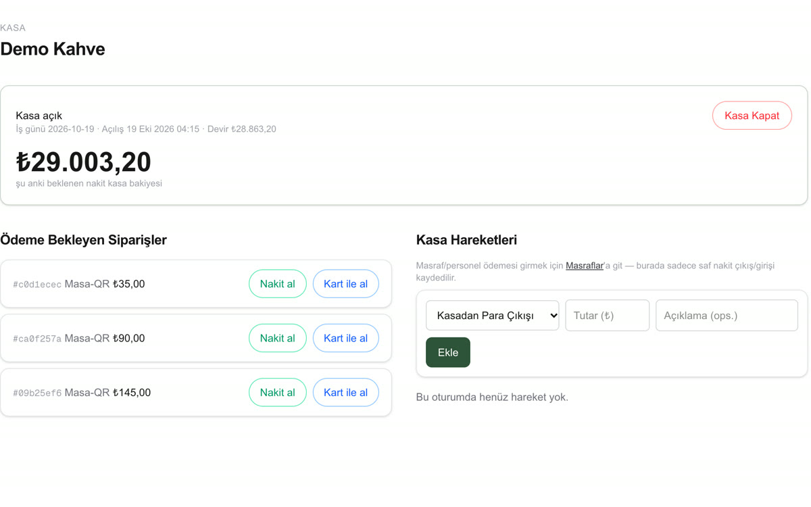Click the 'şu anki beklenen nakit kasa bakiyesi' caption
The height and width of the screenshot is (507, 811).
89,183
